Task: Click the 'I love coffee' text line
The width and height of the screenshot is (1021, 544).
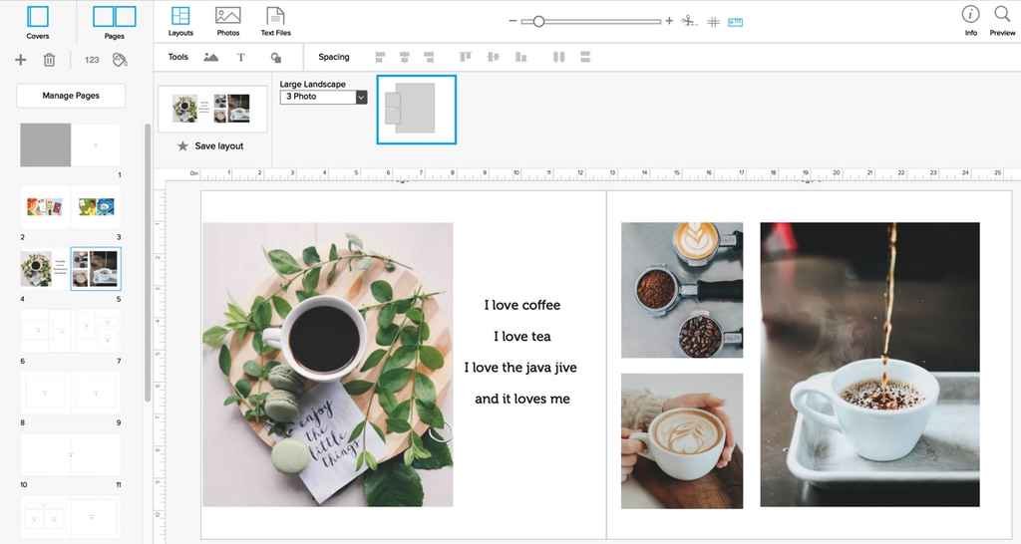Action: [522, 305]
